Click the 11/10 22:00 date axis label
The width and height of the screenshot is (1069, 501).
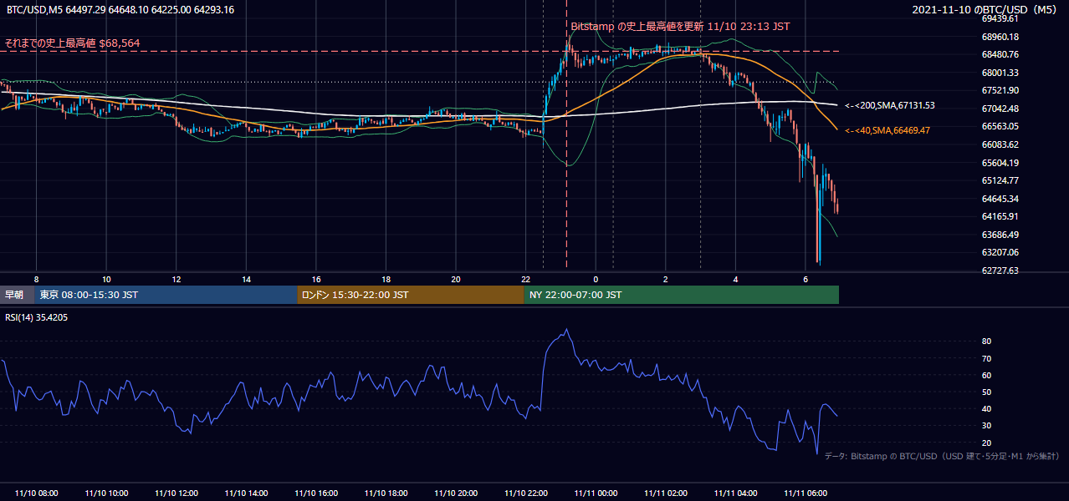click(x=525, y=493)
